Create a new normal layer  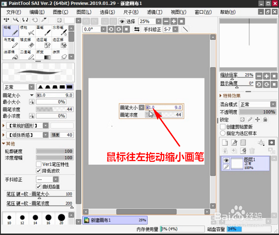[x=225, y=142]
